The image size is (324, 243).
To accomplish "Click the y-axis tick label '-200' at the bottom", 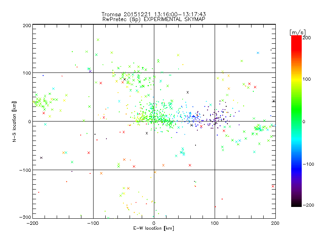I will [25, 217].
